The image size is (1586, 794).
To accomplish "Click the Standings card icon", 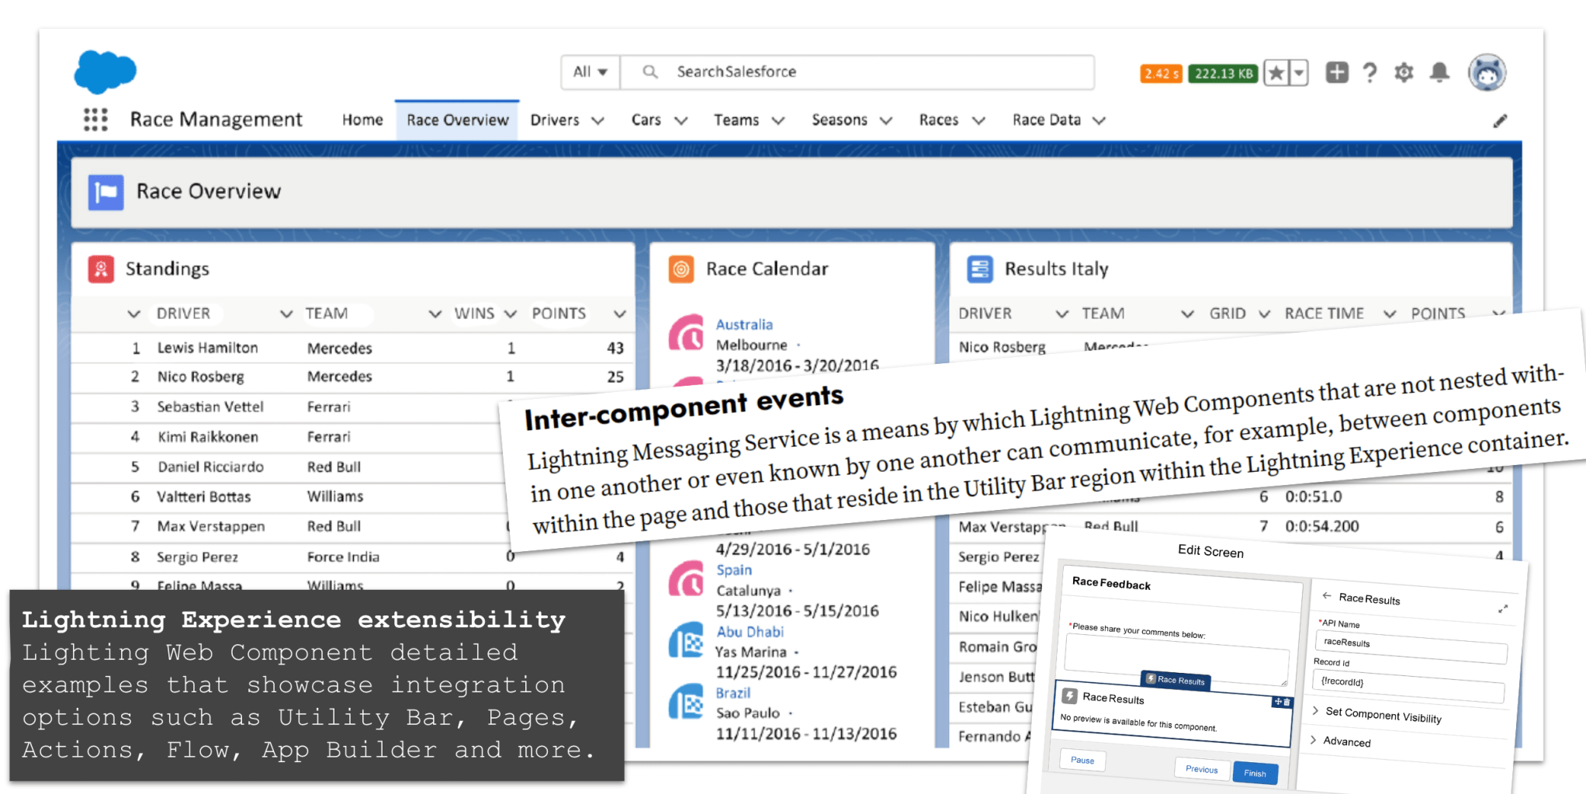I will pos(102,269).
